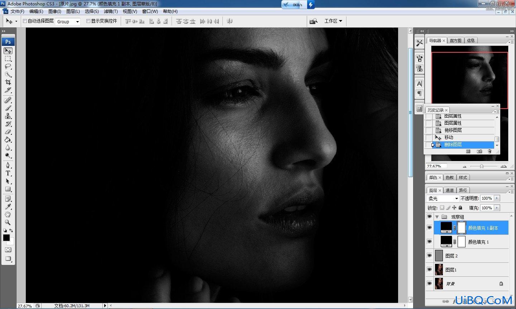This screenshot has width=516, height=309.
Task: Toggle lock transparent pixels in Layers panel
Action: 442,208
